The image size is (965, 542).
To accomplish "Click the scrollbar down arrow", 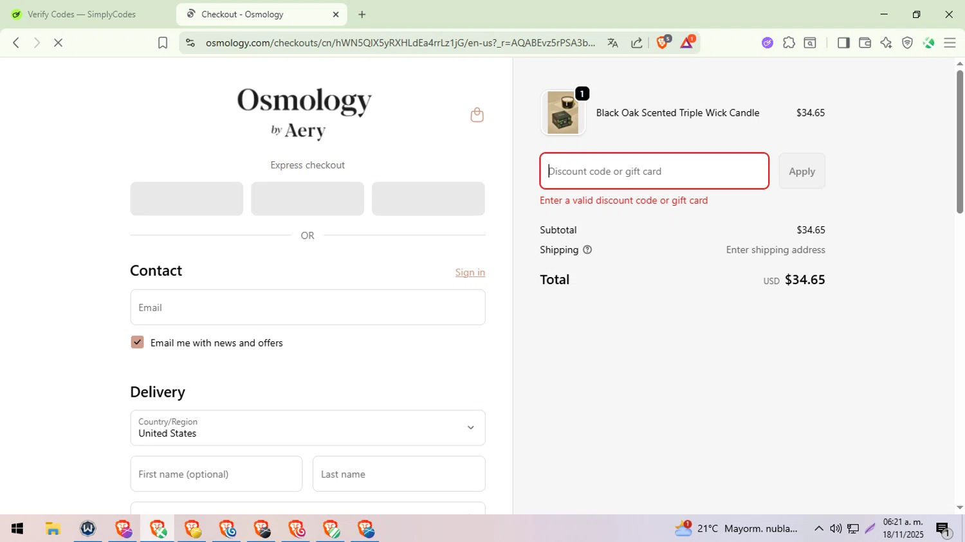I will coord(960,508).
